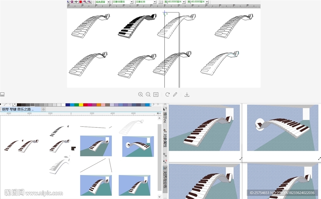Reset viewer to 1:1 actual size

pos(156,94)
